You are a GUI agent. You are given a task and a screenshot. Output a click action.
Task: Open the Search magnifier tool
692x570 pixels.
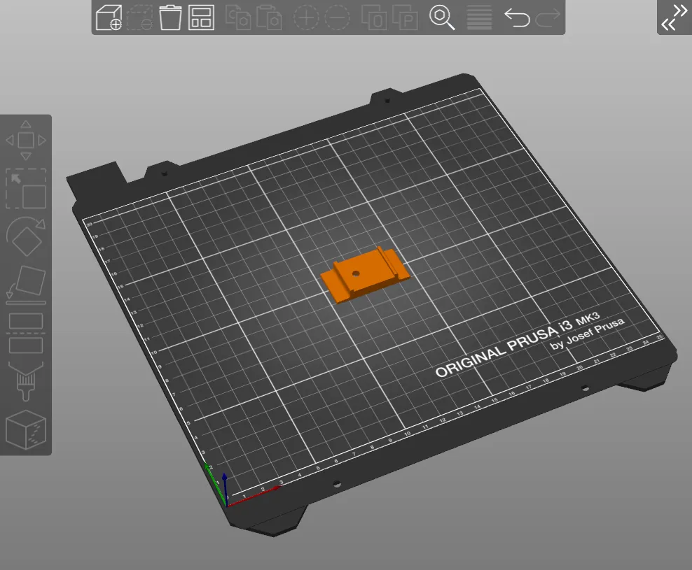(x=442, y=17)
